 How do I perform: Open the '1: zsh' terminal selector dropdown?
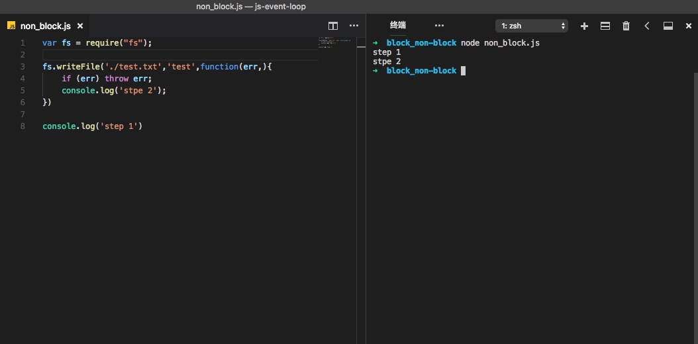coord(532,26)
